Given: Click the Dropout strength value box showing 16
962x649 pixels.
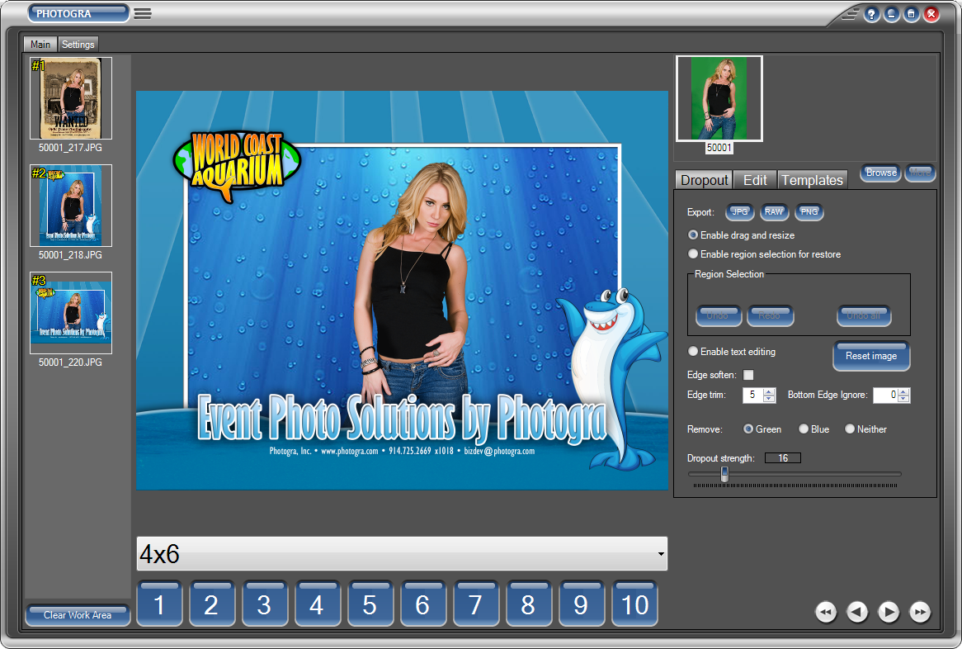Looking at the screenshot, I should 783,458.
